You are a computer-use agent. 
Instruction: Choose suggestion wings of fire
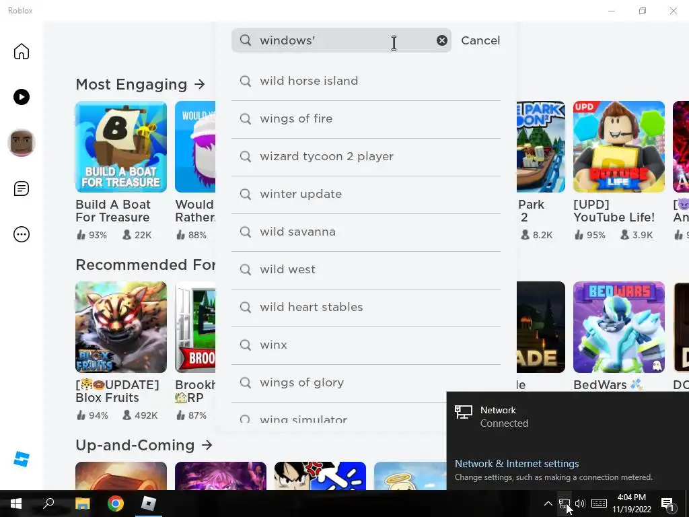pyautogui.click(x=365, y=119)
